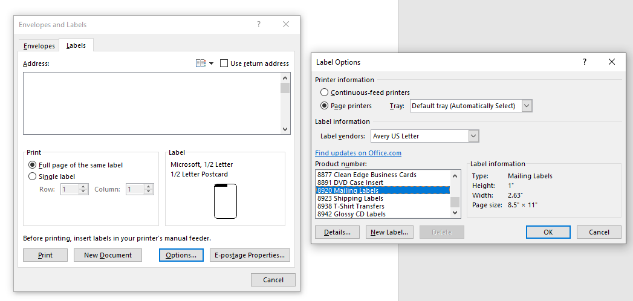The height and width of the screenshot is (301, 633).
Task: Open the address book dropdown arrow
Action: point(212,63)
